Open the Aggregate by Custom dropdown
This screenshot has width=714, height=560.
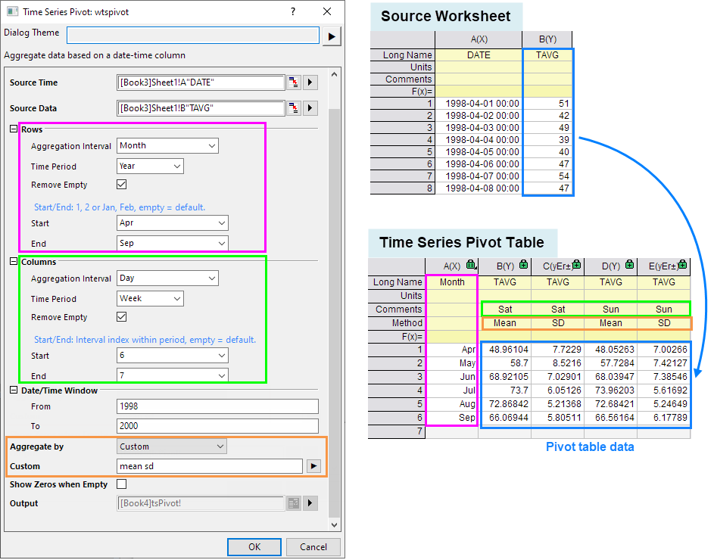coord(172,446)
